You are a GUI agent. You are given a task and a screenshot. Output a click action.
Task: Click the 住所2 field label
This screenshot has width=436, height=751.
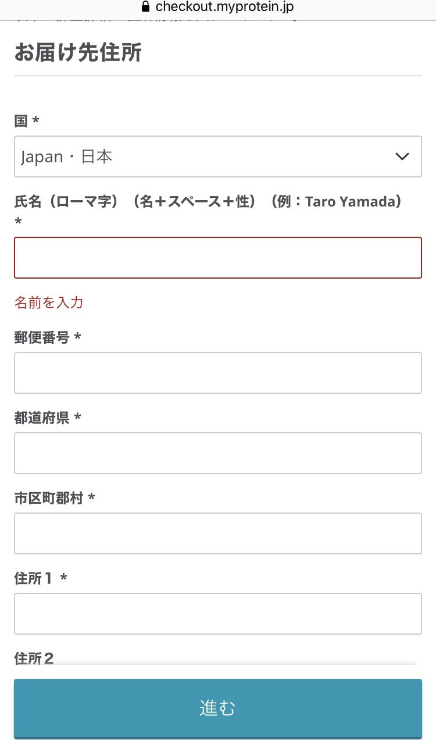34,658
